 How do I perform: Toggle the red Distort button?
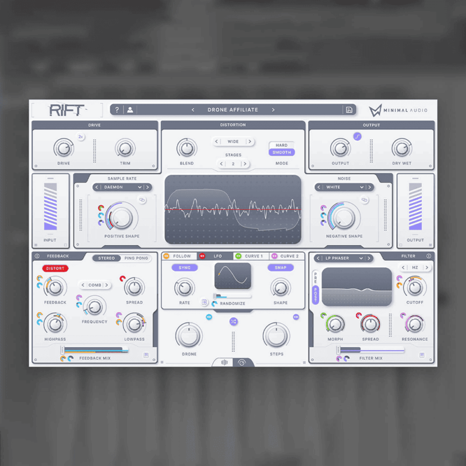coord(55,268)
